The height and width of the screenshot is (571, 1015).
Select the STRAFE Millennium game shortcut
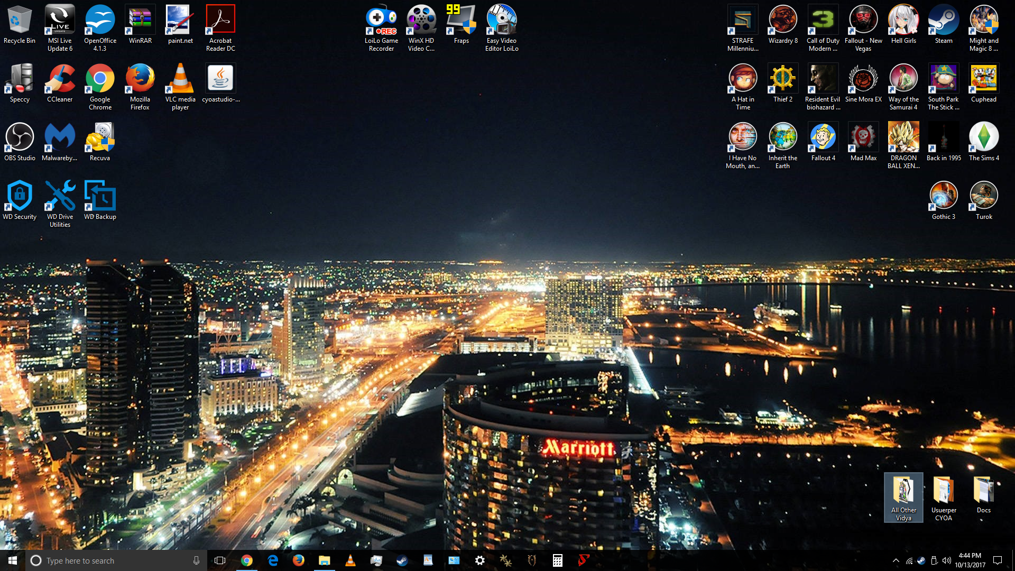(743, 29)
